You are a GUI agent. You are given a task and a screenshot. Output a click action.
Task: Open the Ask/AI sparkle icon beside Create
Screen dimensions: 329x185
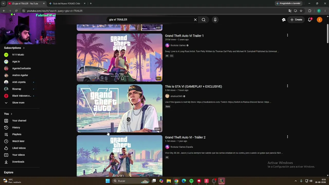(x=284, y=20)
